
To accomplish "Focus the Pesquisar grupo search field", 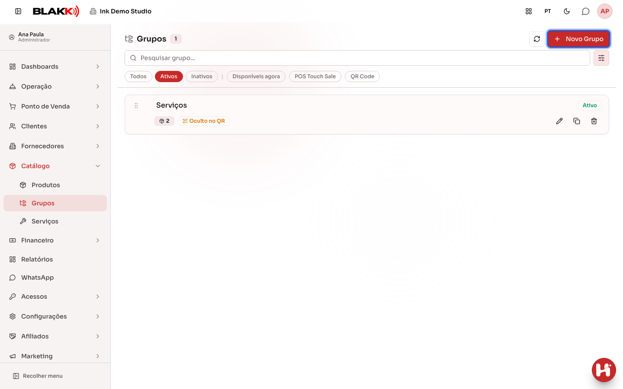I will coord(357,58).
